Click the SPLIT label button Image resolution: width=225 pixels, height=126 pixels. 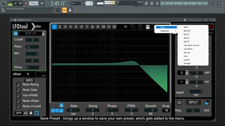pyautogui.click(x=193, y=102)
